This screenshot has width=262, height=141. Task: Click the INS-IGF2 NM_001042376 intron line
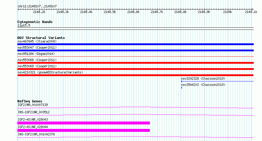point(135,137)
